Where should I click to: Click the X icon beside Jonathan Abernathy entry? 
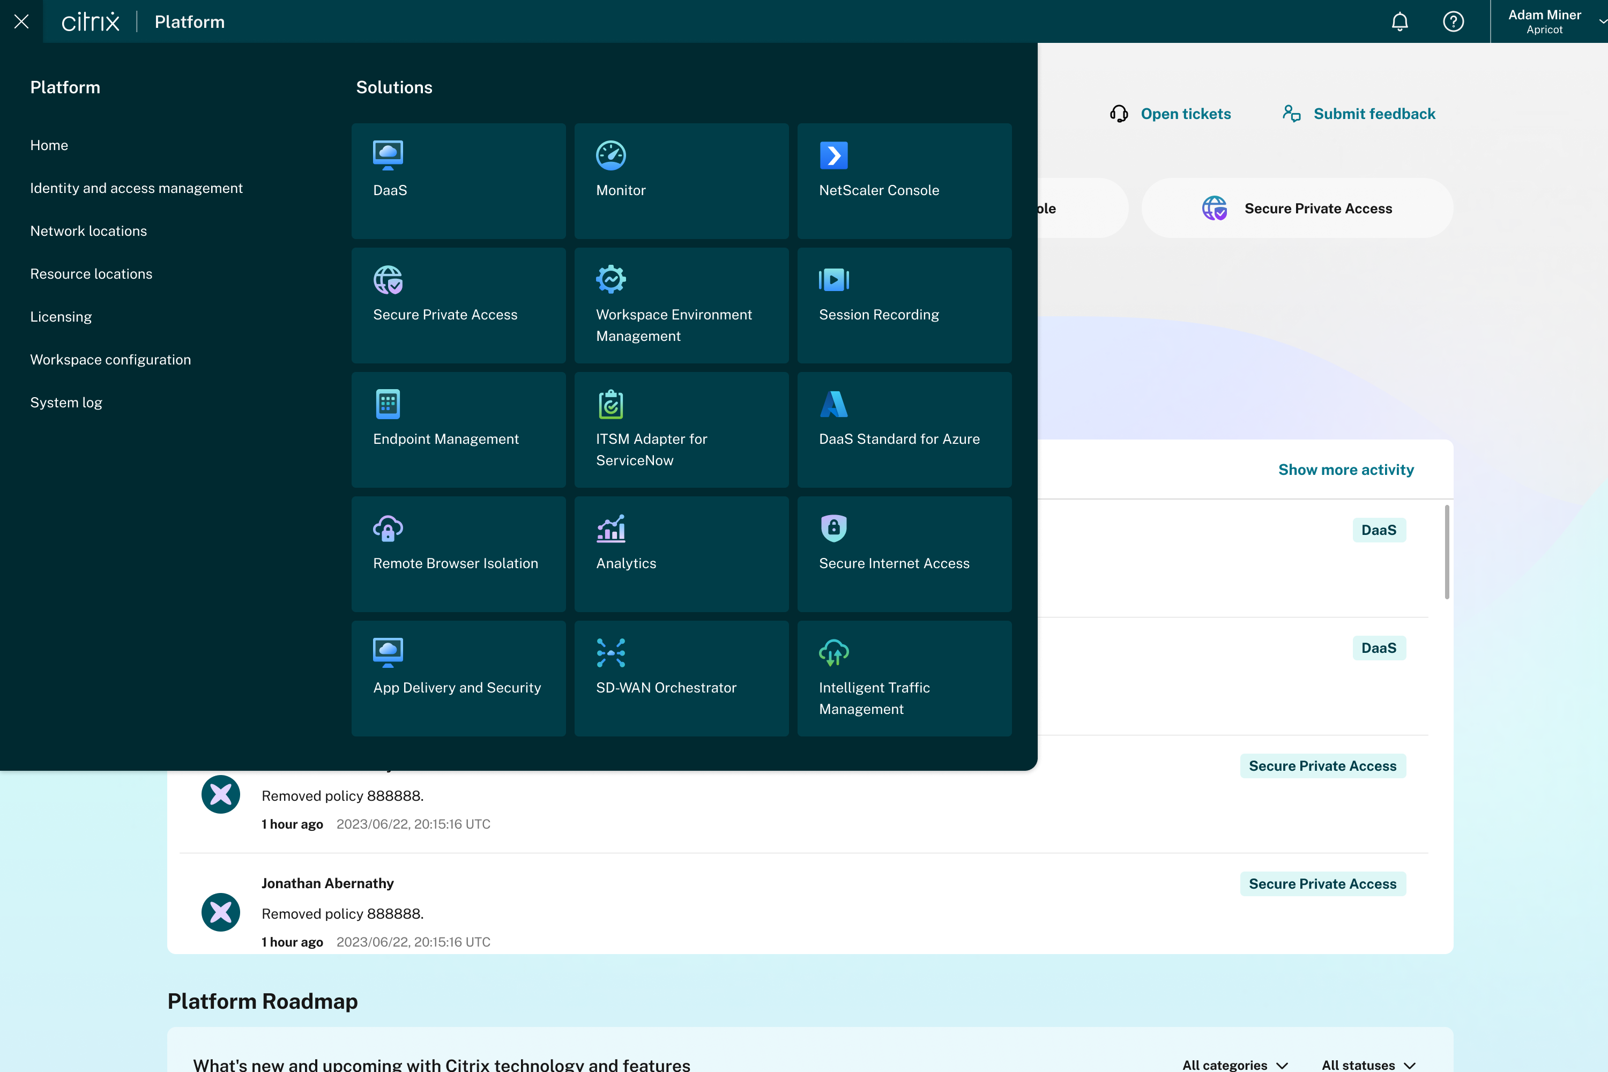[x=220, y=912]
